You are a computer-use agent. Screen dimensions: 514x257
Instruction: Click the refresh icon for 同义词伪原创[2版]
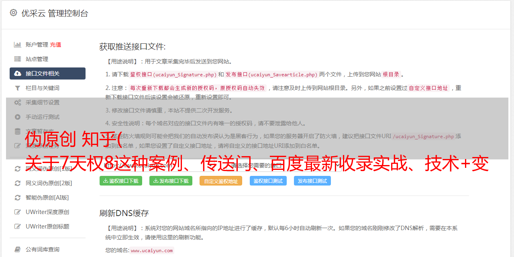coord(18,183)
